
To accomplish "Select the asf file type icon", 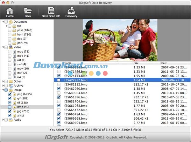I will point(15,60).
